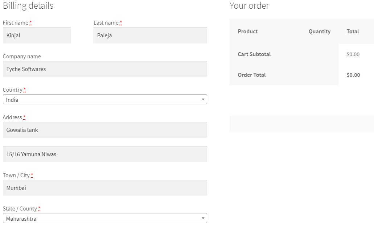Focus the Last name field with Paleja
This screenshot has width=374, height=225.
(150, 36)
